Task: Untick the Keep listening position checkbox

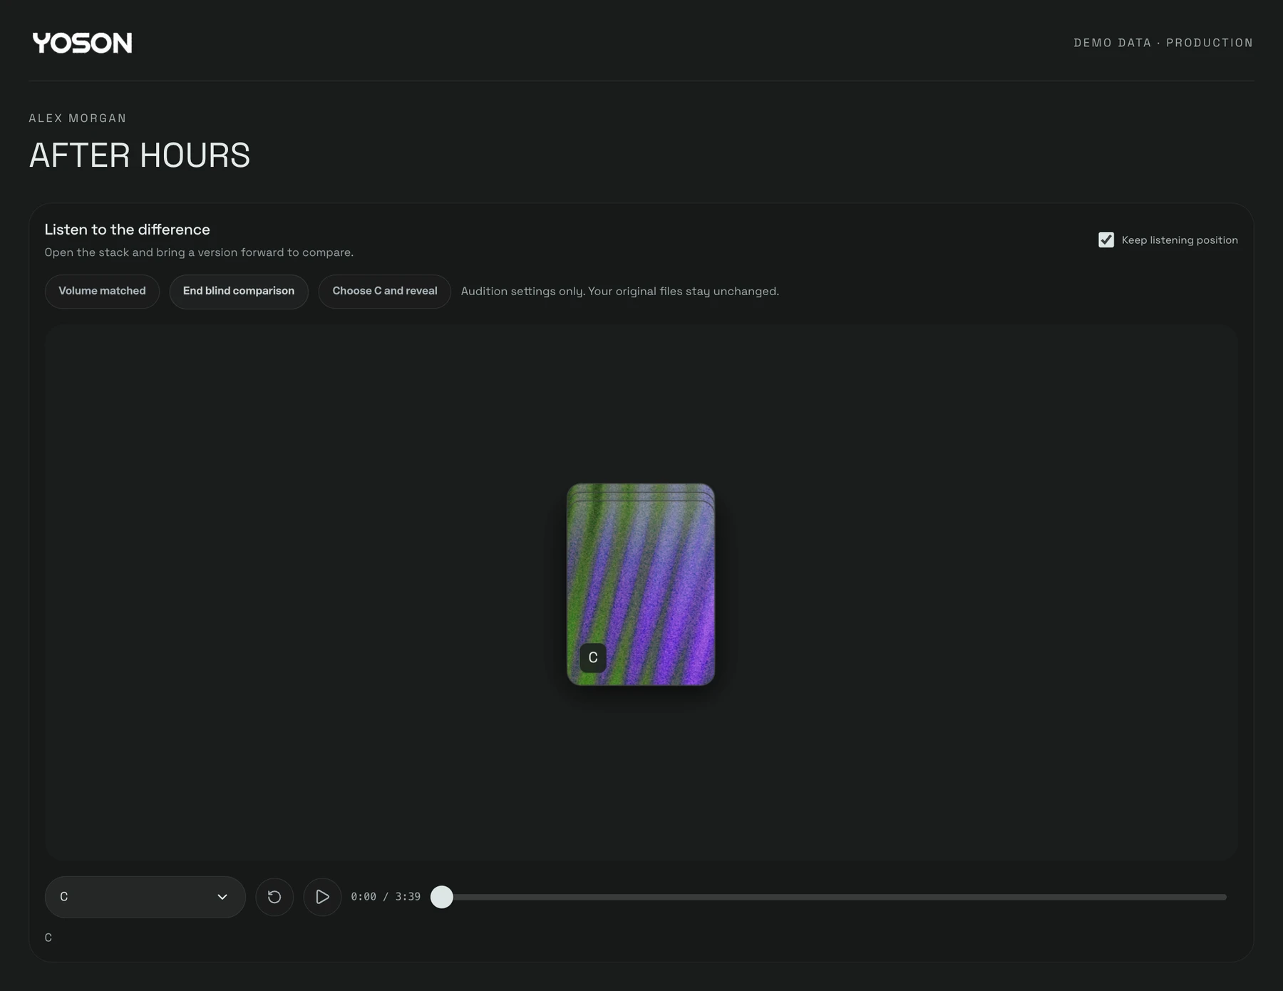Action: point(1106,240)
